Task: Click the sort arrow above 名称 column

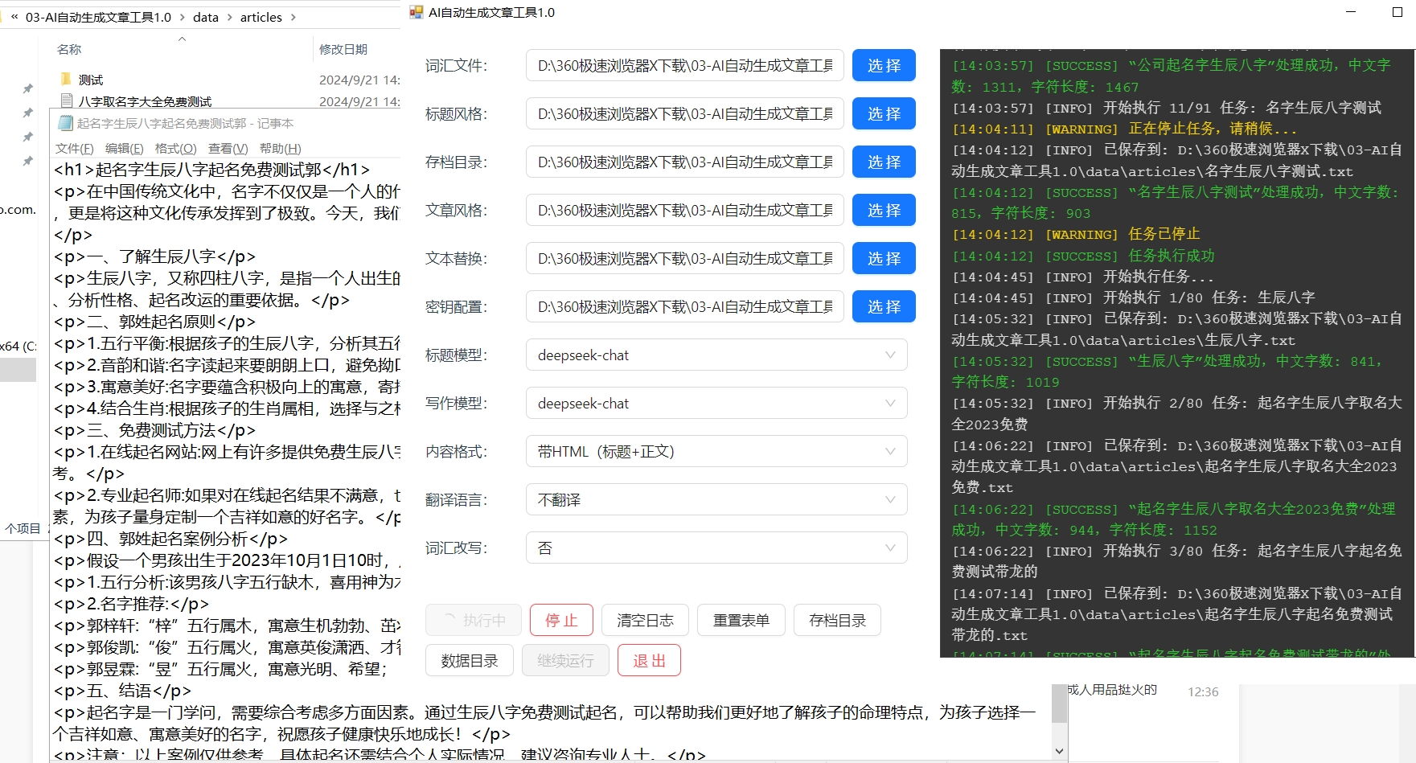Action: (x=182, y=39)
